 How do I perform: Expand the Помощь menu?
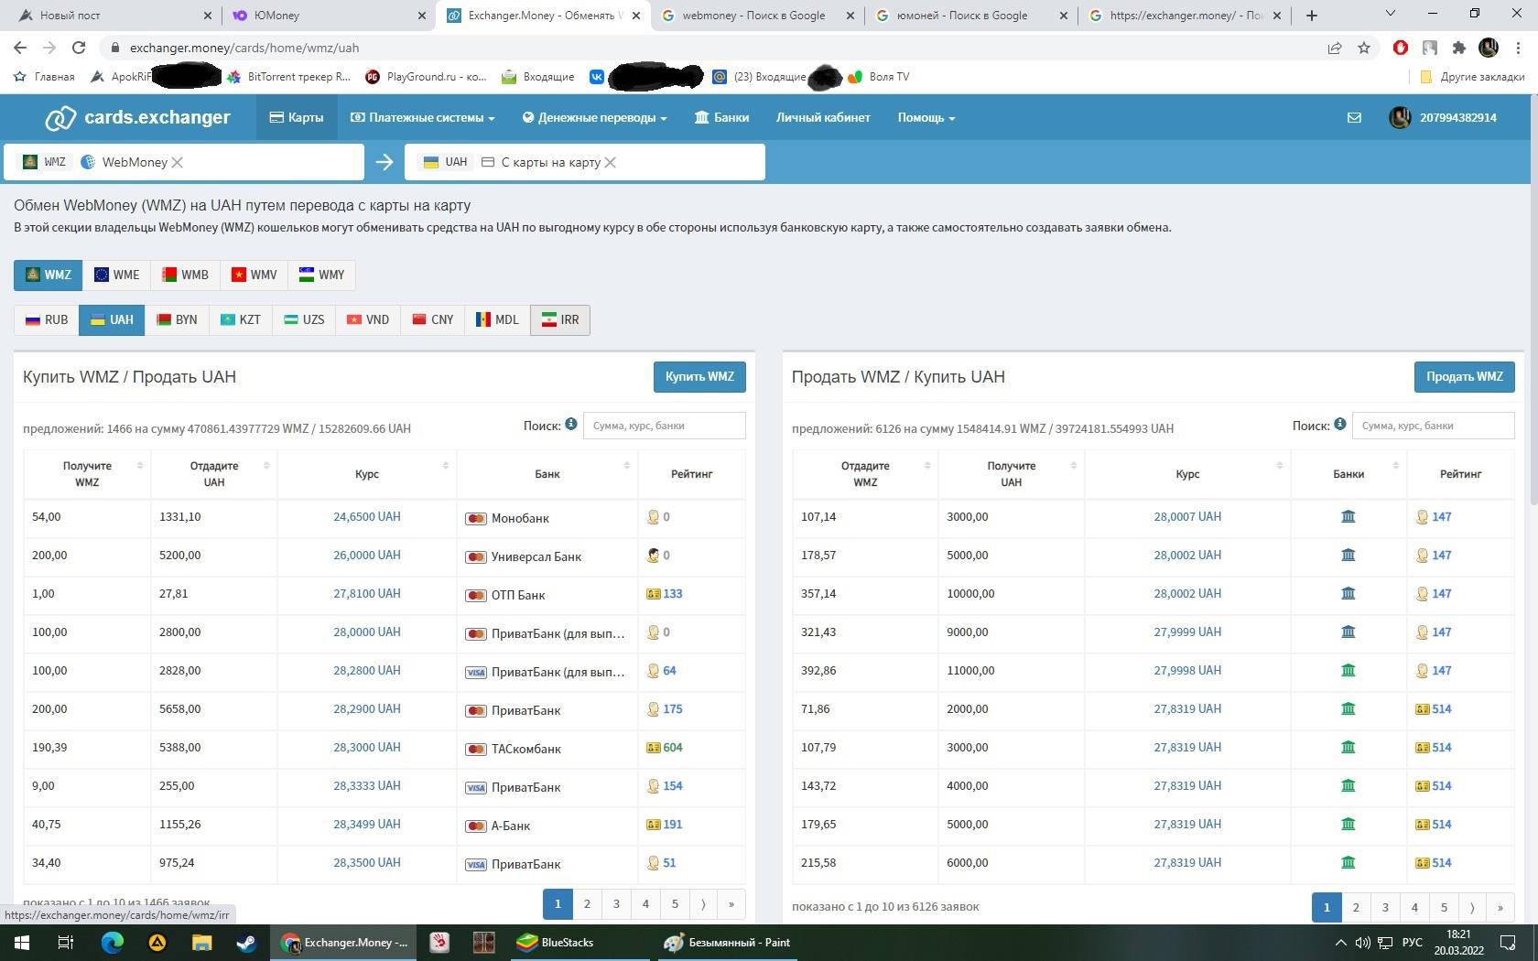(x=926, y=117)
